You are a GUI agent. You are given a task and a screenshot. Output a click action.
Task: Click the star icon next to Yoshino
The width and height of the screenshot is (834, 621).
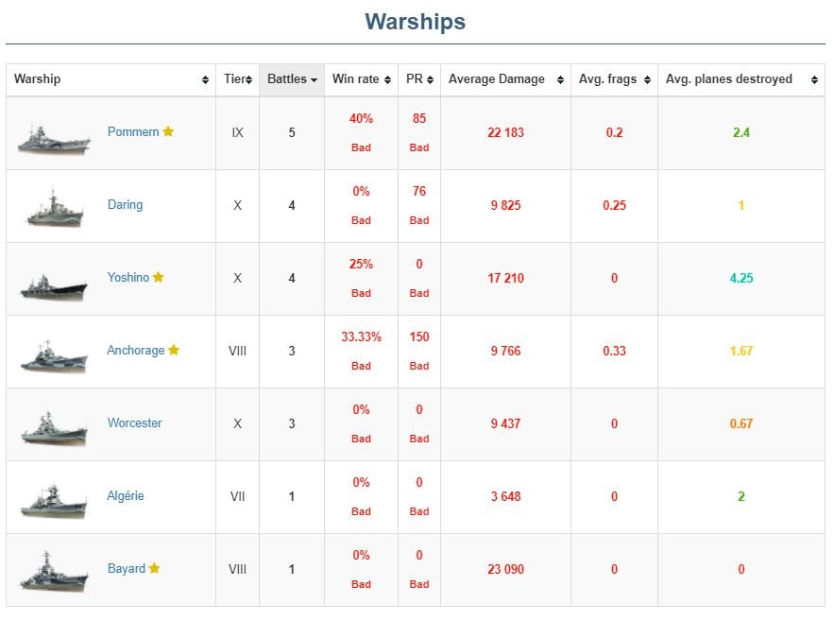pyautogui.click(x=159, y=277)
